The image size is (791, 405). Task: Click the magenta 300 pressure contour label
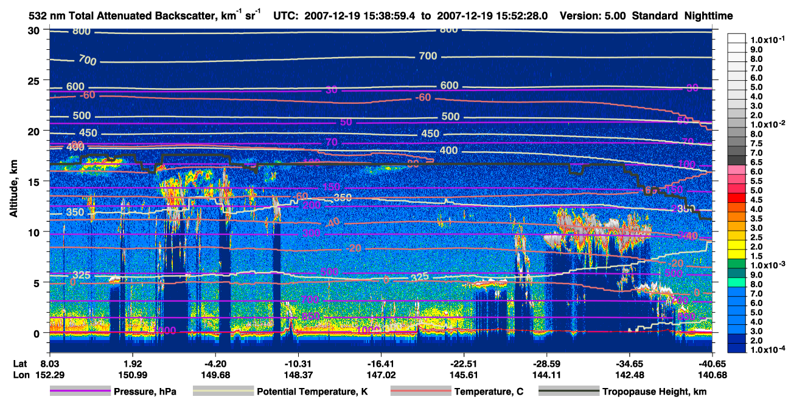tap(312, 233)
